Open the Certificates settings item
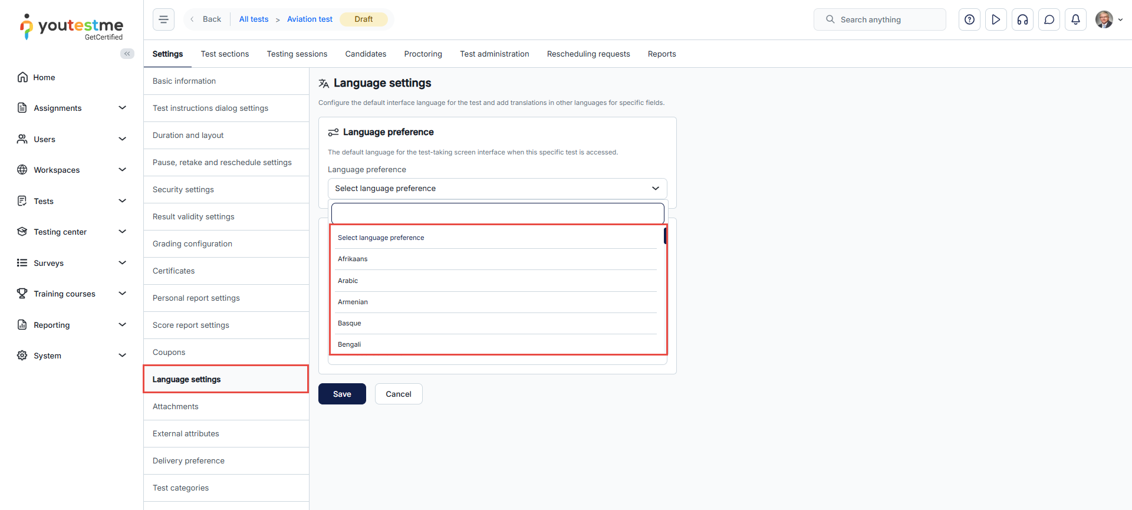Image resolution: width=1132 pixels, height=510 pixels. click(x=226, y=271)
